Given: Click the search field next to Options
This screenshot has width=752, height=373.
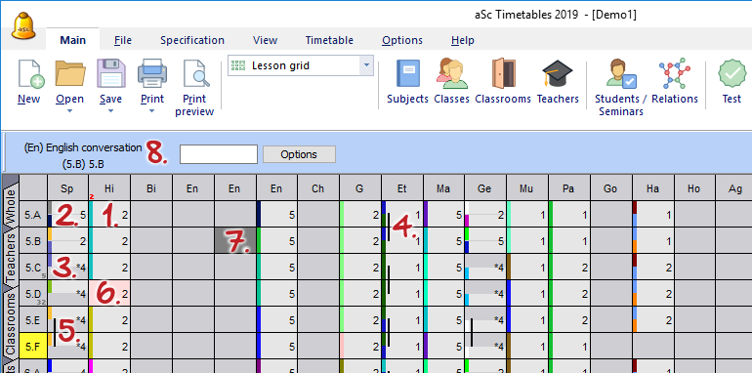Looking at the screenshot, I should tap(219, 154).
